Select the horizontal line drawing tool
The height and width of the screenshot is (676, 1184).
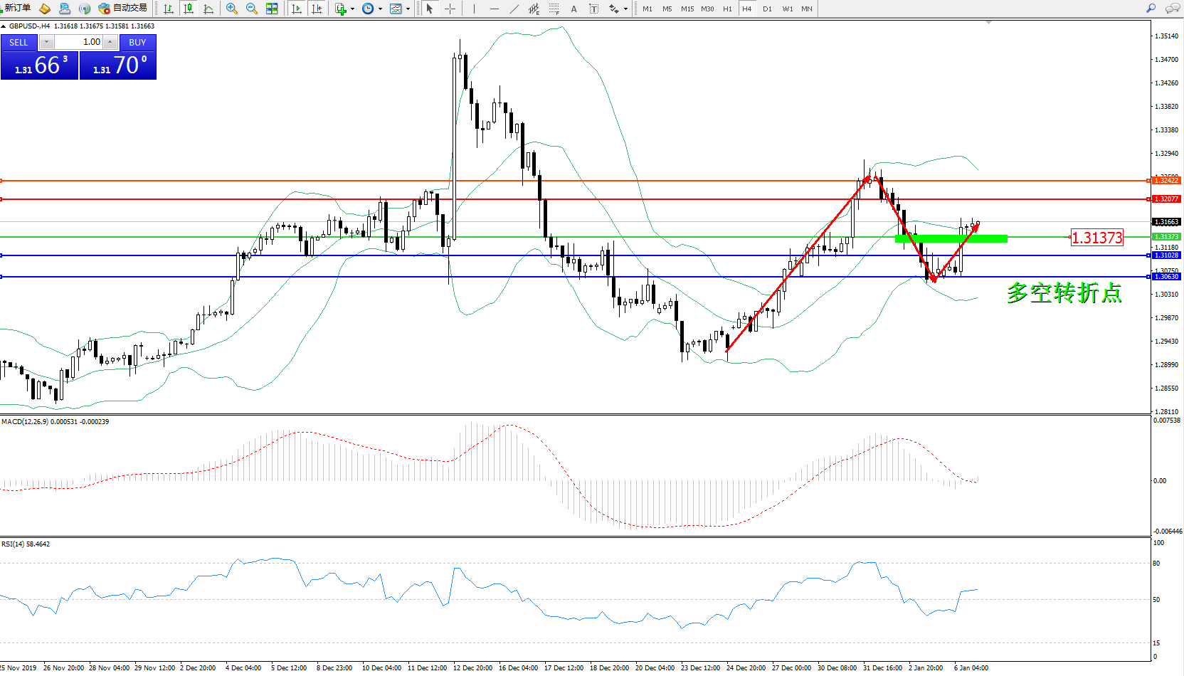[494, 9]
